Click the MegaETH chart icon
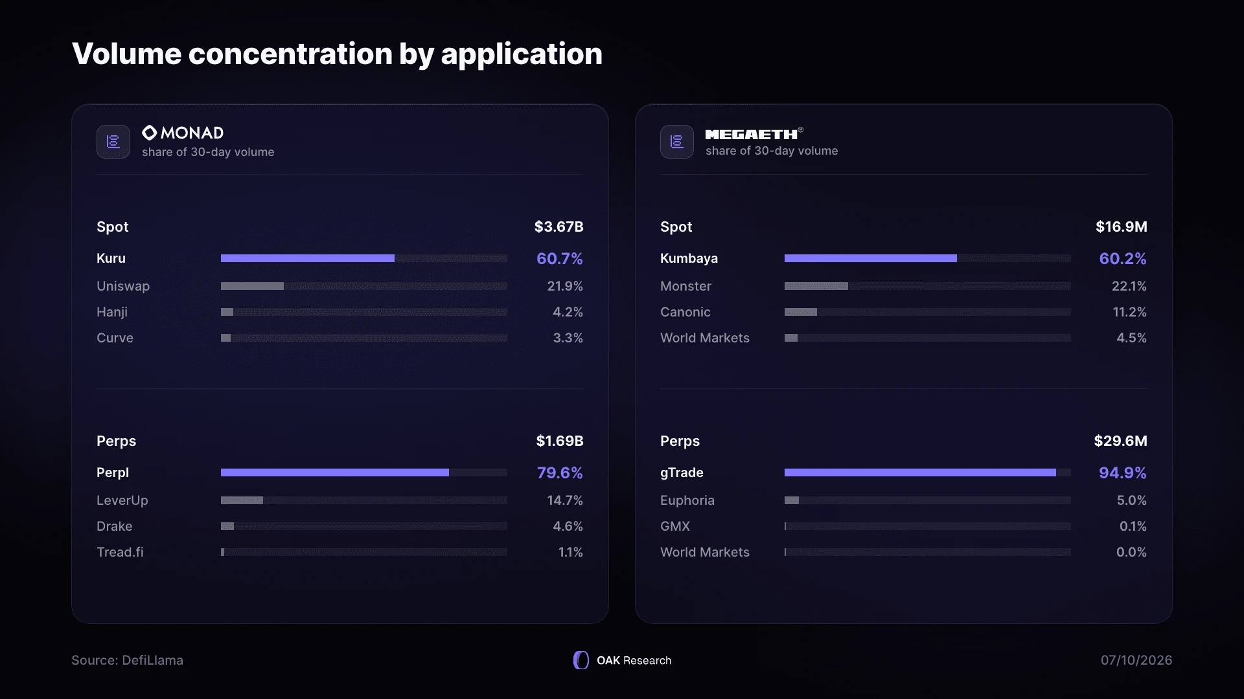1244x699 pixels. click(x=677, y=142)
